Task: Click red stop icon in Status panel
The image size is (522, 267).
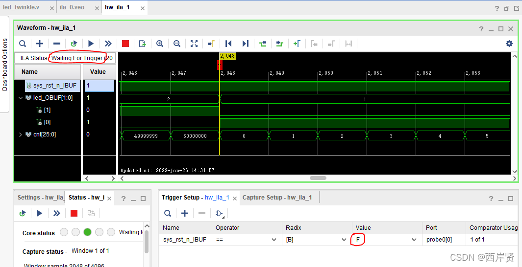Action: [74, 213]
